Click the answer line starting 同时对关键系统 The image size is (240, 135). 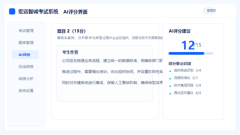(x=112, y=83)
